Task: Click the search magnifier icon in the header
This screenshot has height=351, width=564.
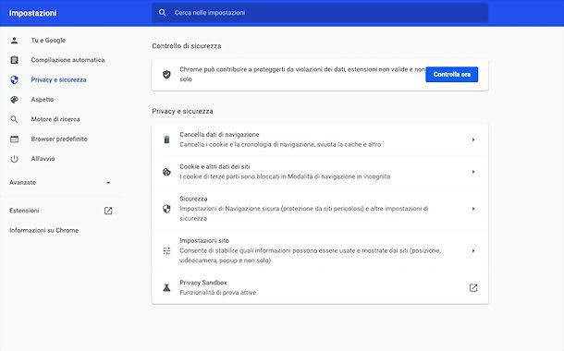Action: (x=162, y=13)
